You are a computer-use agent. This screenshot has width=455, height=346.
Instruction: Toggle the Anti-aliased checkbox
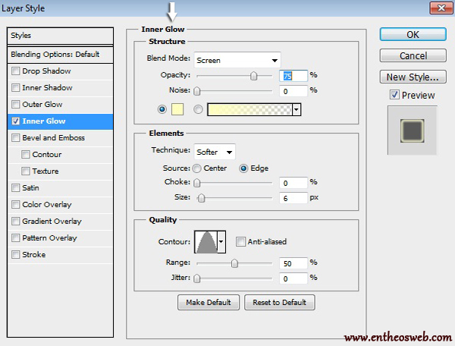[x=241, y=242]
